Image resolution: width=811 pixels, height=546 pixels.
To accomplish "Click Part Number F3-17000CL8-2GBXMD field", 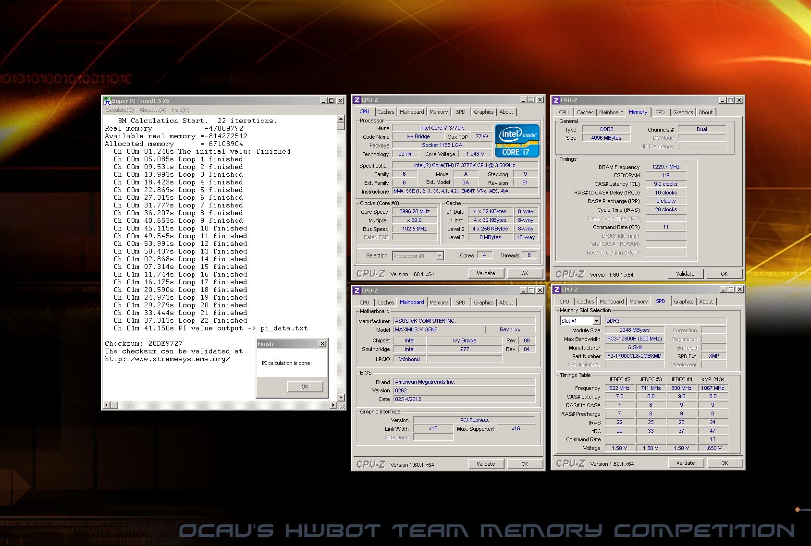I will (634, 356).
